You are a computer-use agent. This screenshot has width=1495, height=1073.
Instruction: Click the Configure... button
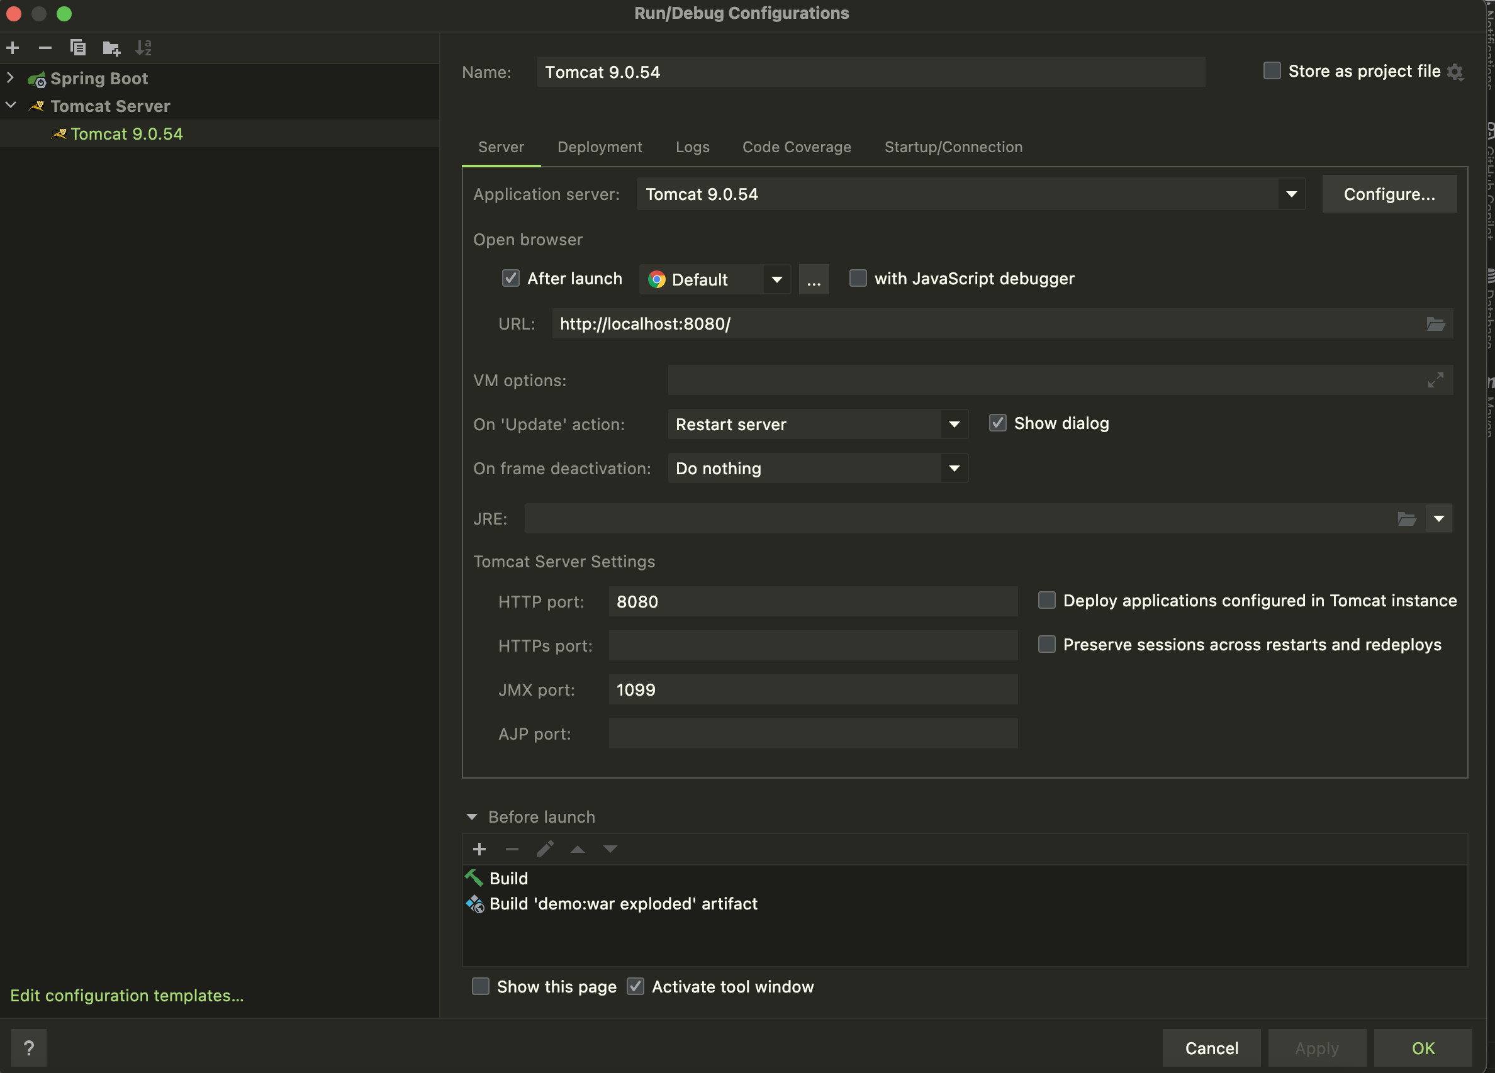1389,194
